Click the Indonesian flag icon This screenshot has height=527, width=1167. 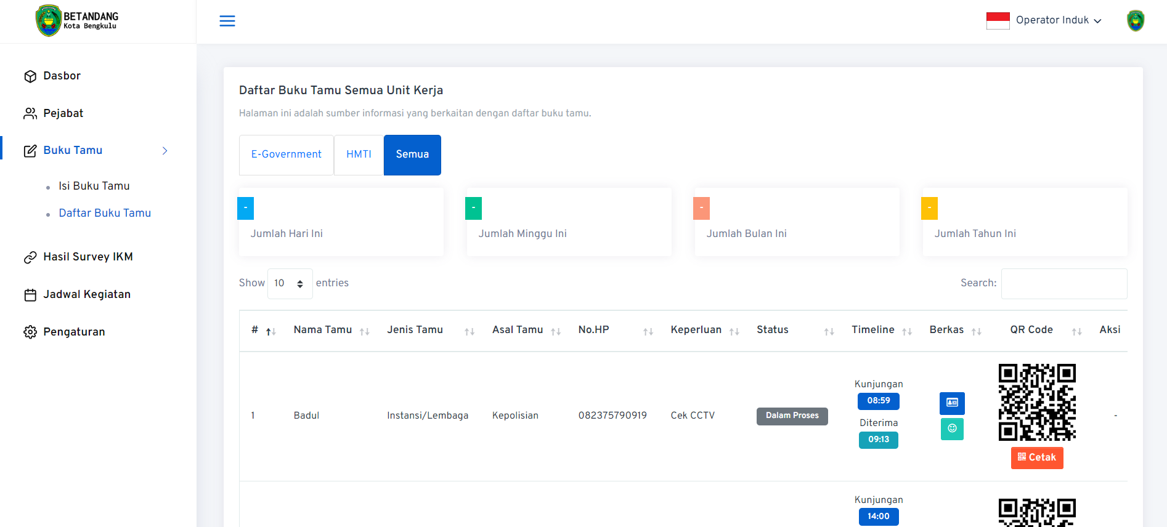click(x=998, y=21)
